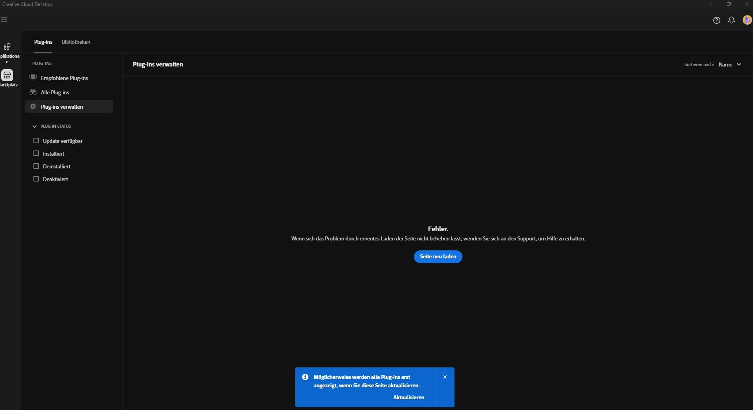The width and height of the screenshot is (753, 410).
Task: Open the Sortieren nach Name dropdown
Action: (730, 64)
